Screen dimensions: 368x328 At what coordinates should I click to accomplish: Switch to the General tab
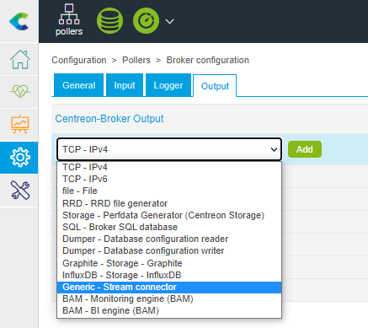click(x=78, y=85)
